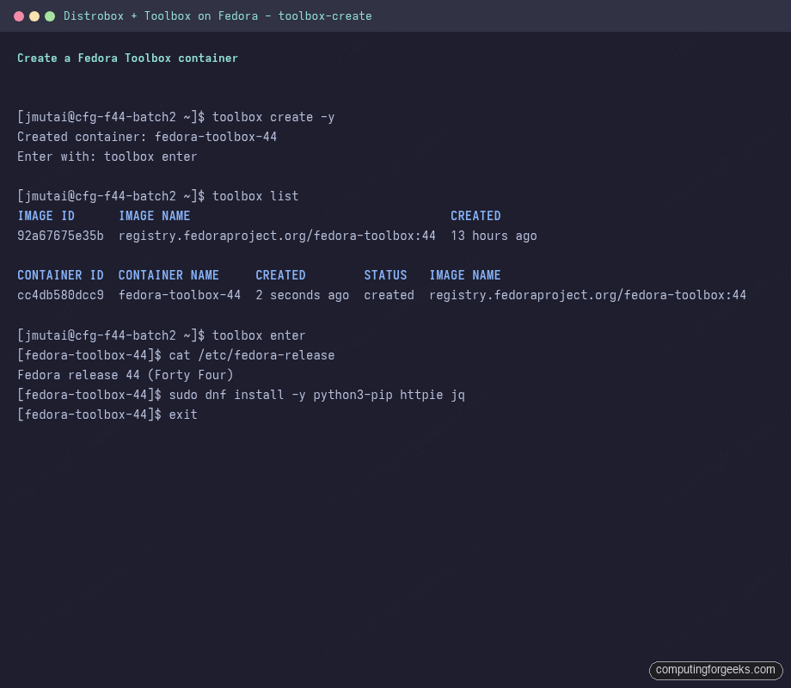The width and height of the screenshot is (791, 688).
Task: Click the 'cat /etc/fedora-release' command line
Action: 176,355
